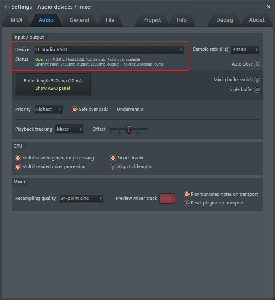Turn off Smart disable

[113, 158]
